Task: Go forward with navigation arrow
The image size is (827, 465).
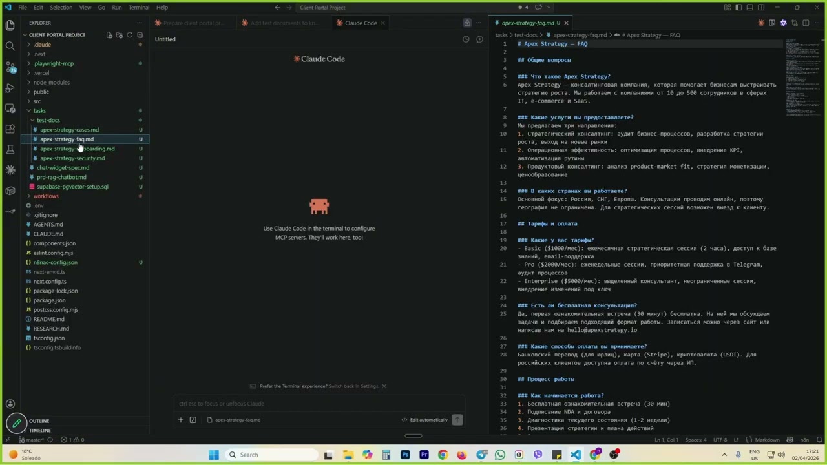Action: (289, 8)
